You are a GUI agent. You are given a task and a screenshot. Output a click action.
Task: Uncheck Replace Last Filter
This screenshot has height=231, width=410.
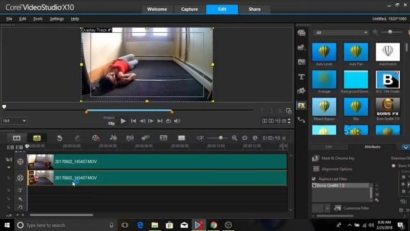(x=314, y=179)
